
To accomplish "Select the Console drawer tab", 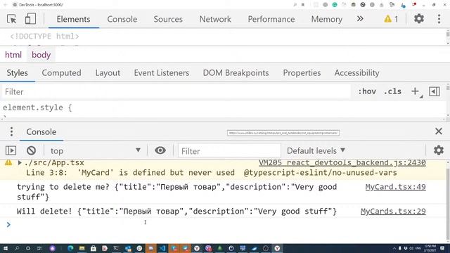I will [x=41, y=132].
